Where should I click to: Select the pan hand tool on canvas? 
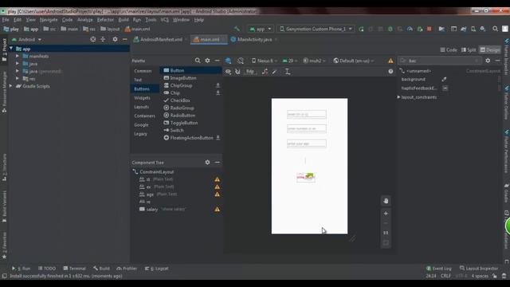point(386,201)
